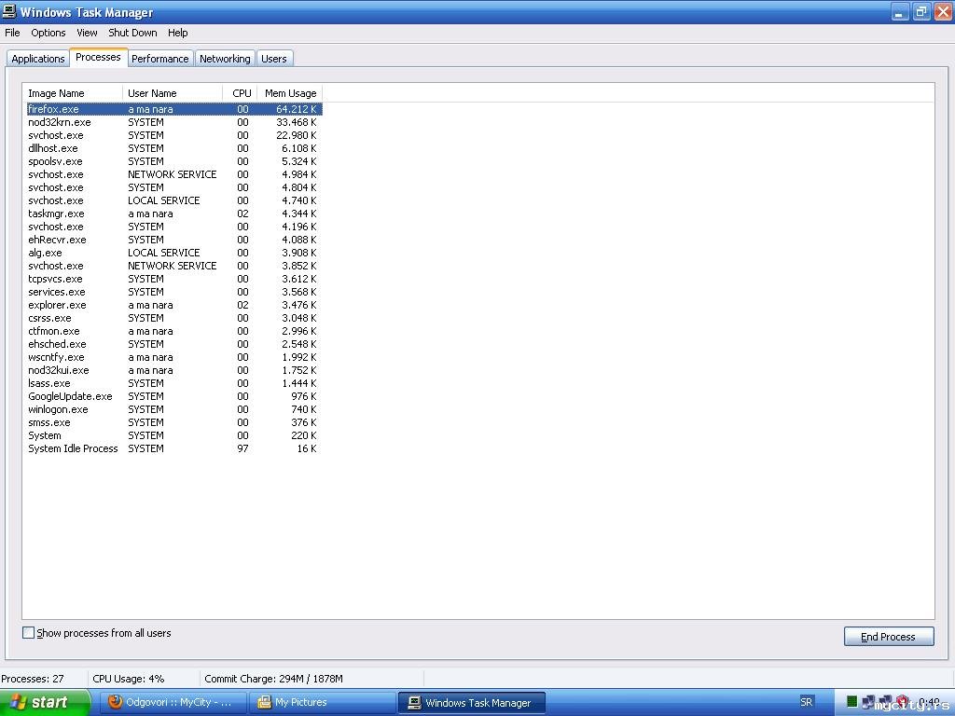Screen dimensions: 955x716
Task: Select the Processes tab
Action: [98, 57]
